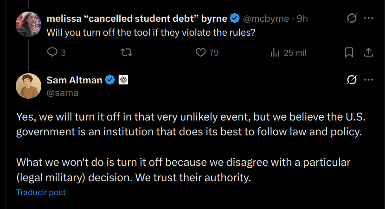Click Sam Altman's blue verified badge

tap(110, 80)
